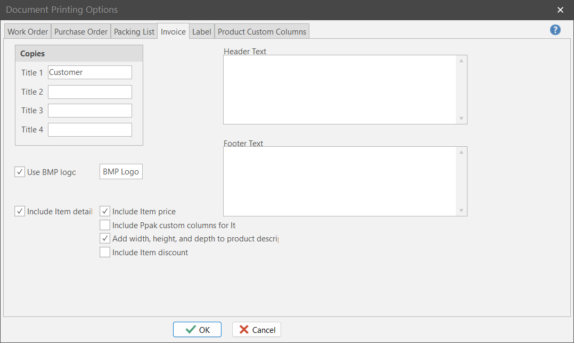Open Product Custom Columns tab

pos(262,31)
